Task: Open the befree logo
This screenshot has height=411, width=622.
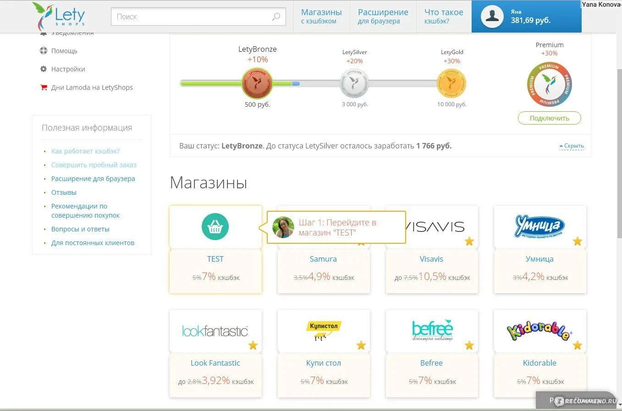Action: coord(432,330)
